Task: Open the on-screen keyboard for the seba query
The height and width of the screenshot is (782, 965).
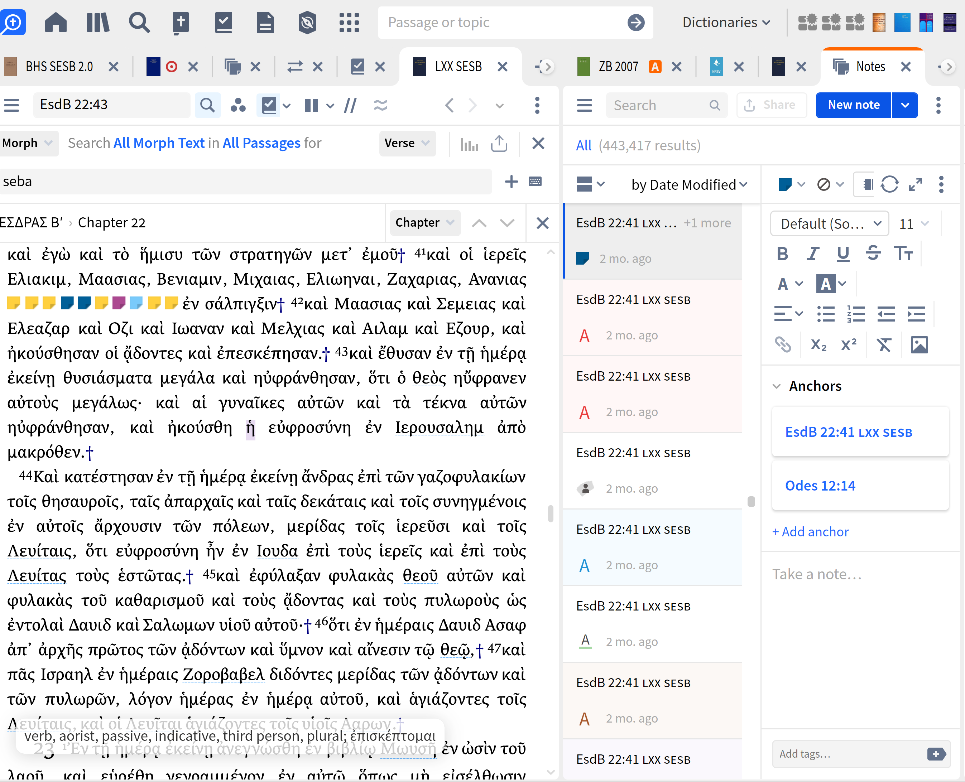Action: point(535,182)
